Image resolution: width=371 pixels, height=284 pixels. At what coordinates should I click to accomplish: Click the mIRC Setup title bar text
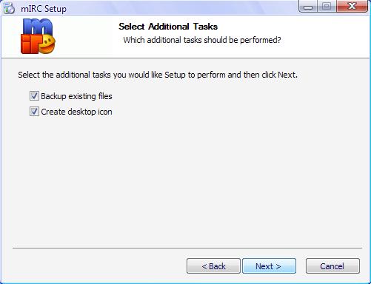pyautogui.click(x=44, y=9)
